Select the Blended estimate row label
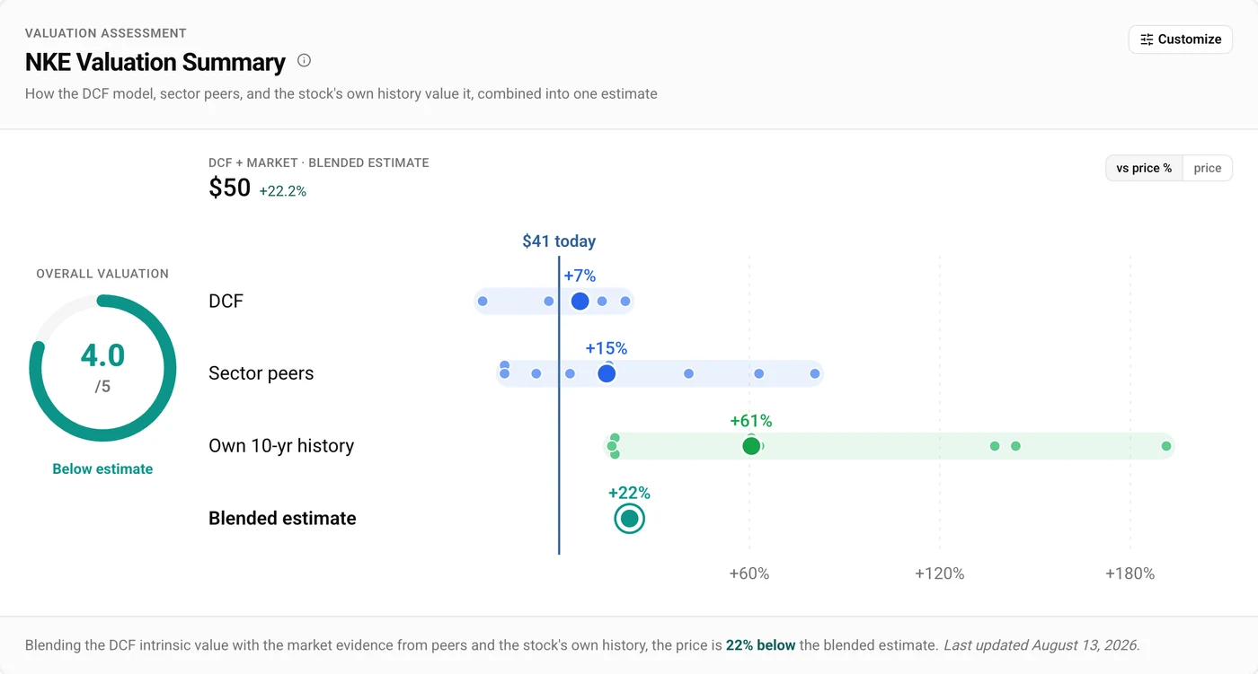Screen dimensions: 1258x674 point(282,519)
